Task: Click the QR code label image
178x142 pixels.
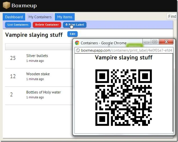Action: (x=124, y=98)
